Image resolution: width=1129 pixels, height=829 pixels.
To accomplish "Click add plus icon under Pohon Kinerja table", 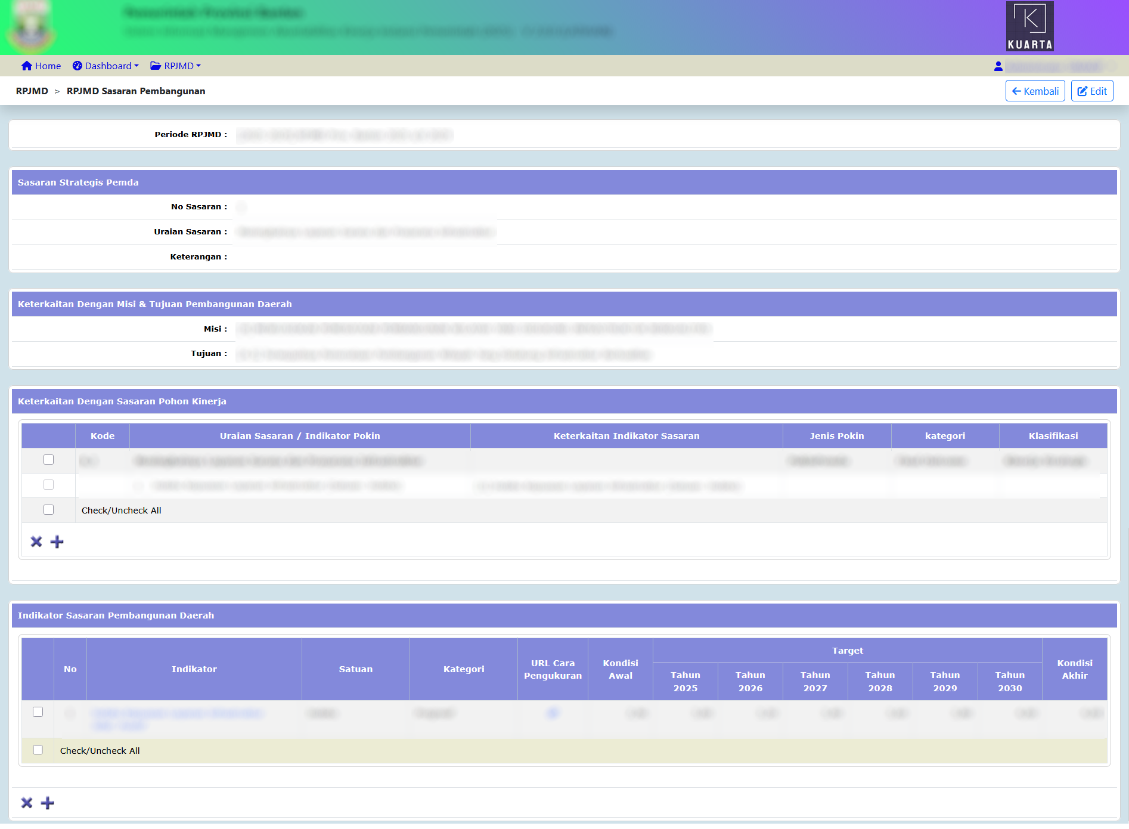I will [x=57, y=542].
